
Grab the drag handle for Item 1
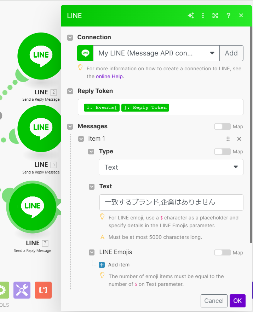(228, 139)
